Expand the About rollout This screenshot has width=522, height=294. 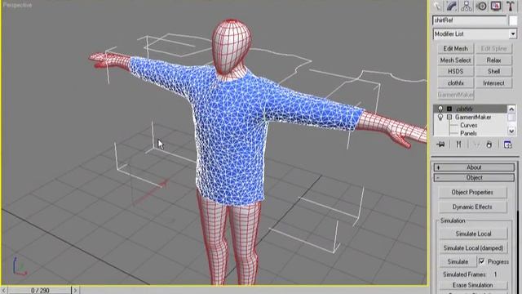[474, 167]
